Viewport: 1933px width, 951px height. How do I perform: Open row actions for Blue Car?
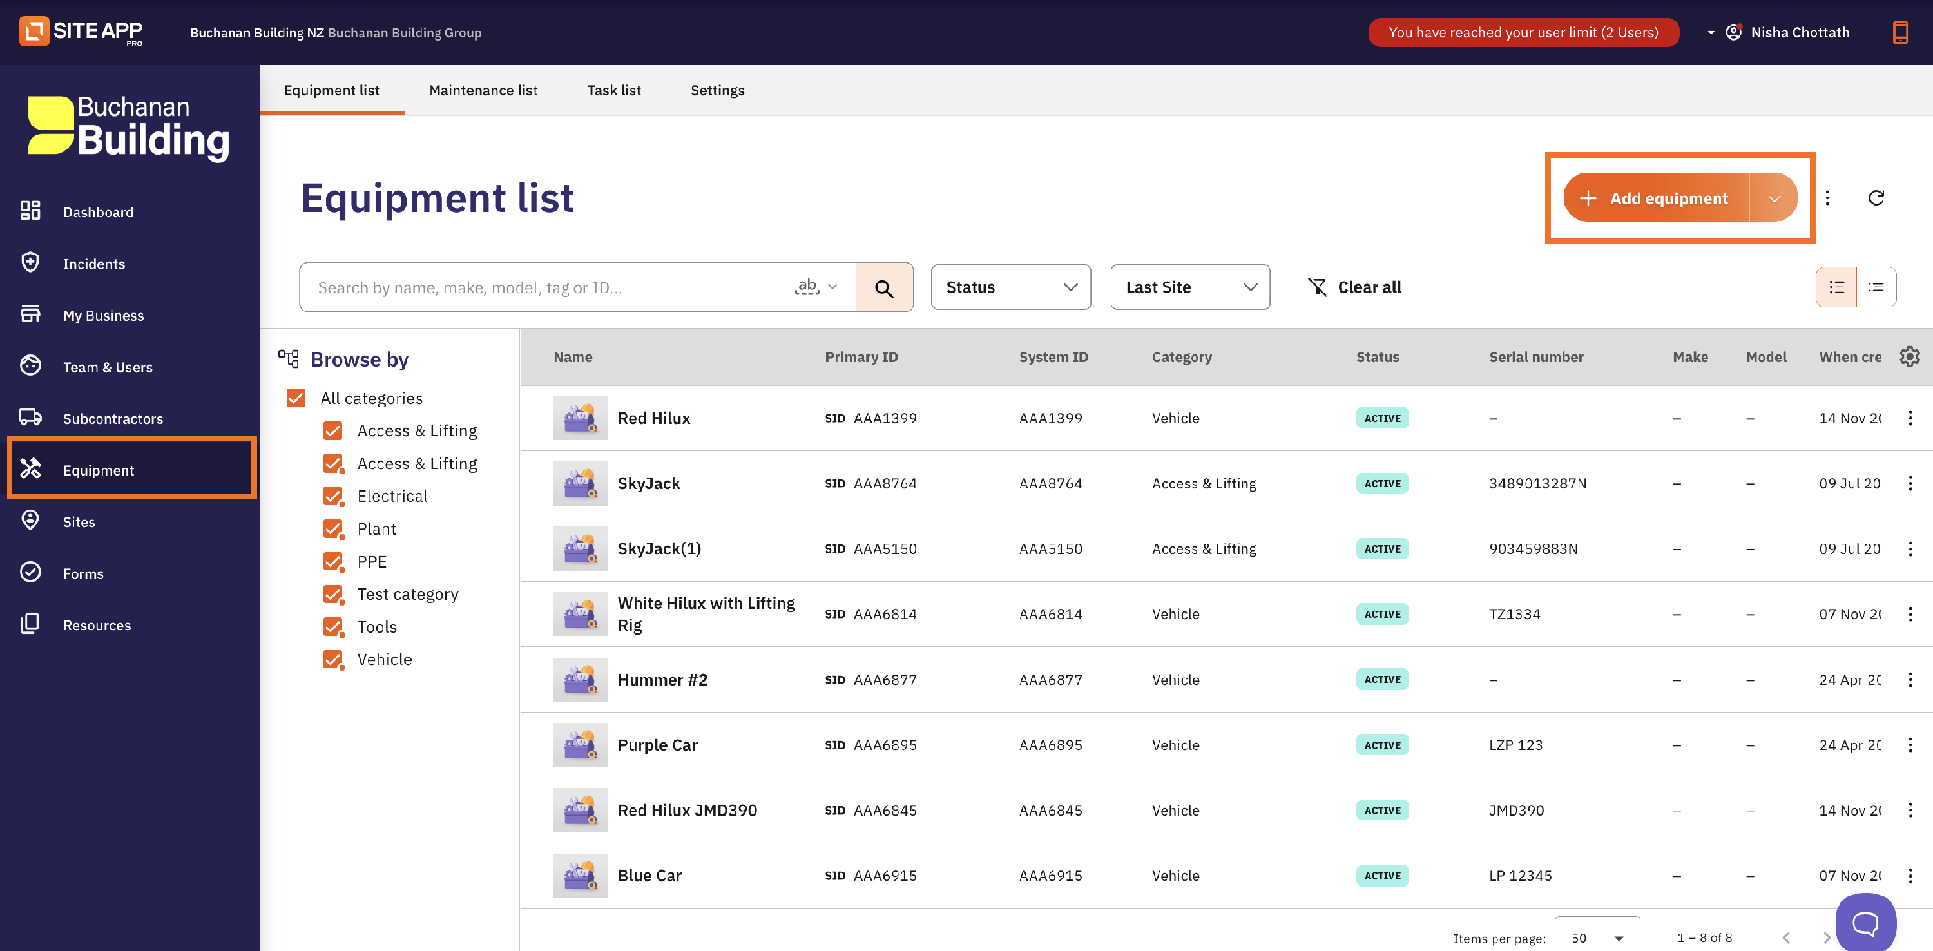[1910, 875]
